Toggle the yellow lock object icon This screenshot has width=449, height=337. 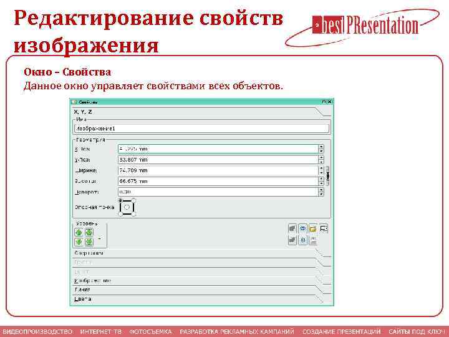pyautogui.click(x=313, y=228)
